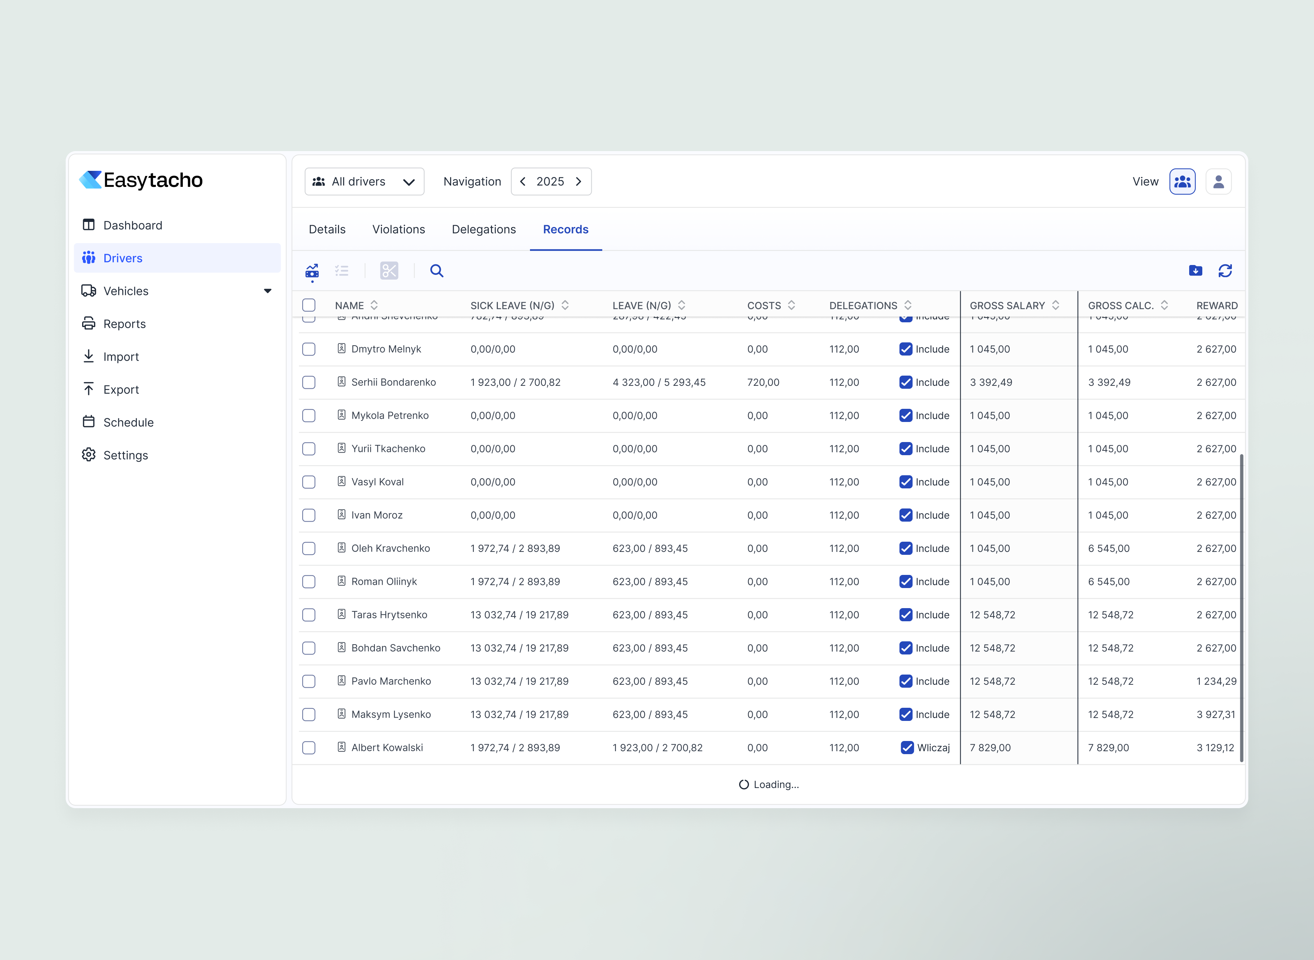
Task: Select the Records tab
Action: tap(566, 230)
